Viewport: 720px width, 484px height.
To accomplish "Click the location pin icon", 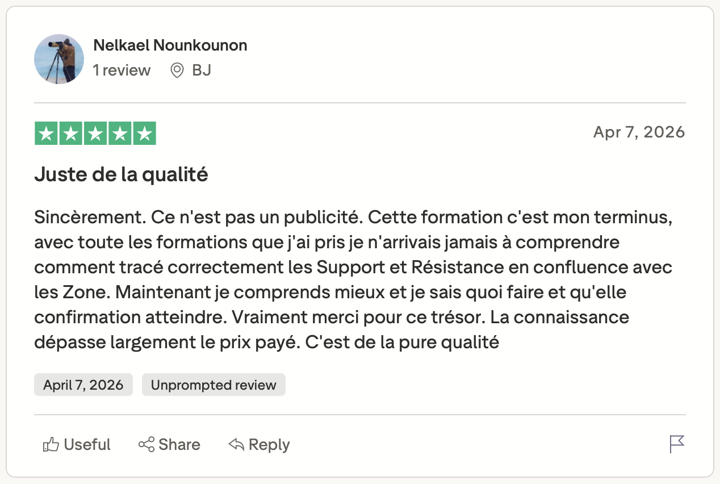I will point(177,70).
